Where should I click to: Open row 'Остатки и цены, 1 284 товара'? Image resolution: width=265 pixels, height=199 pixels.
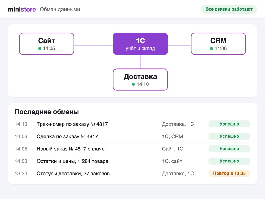click(x=132, y=161)
